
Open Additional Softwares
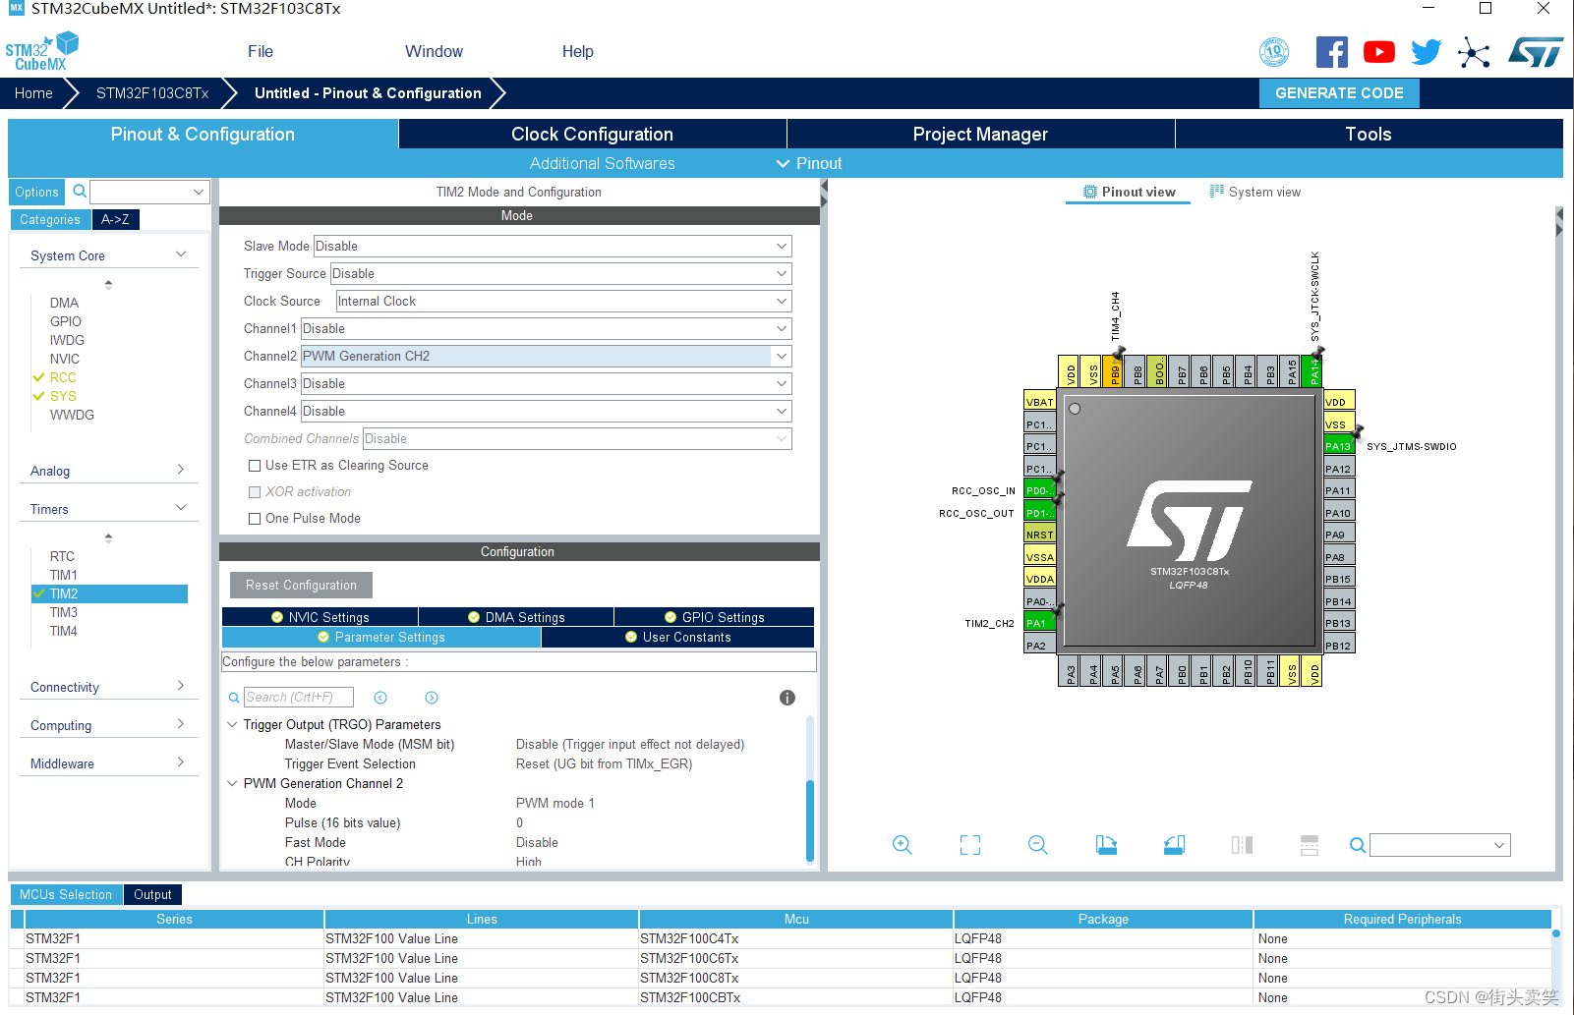(x=602, y=163)
